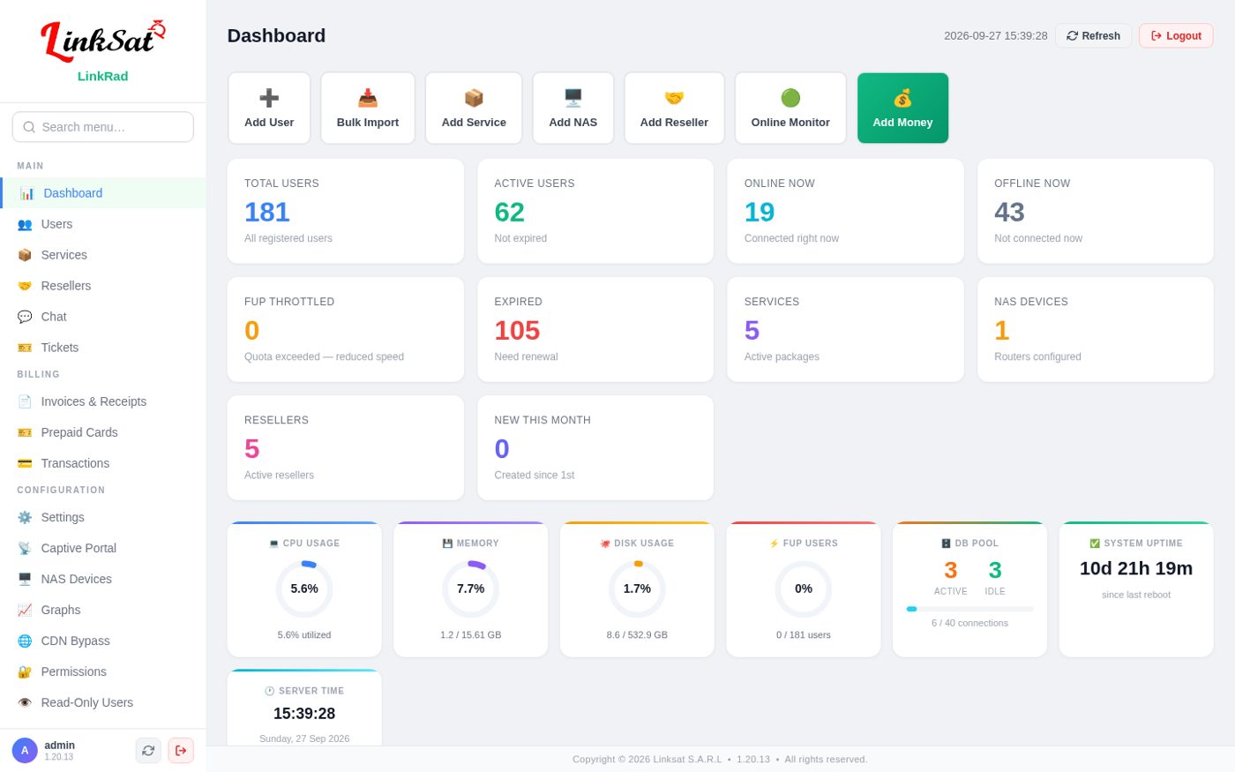Image resolution: width=1235 pixels, height=772 pixels.
Task: Click the Add User plus icon
Action: pyautogui.click(x=269, y=98)
